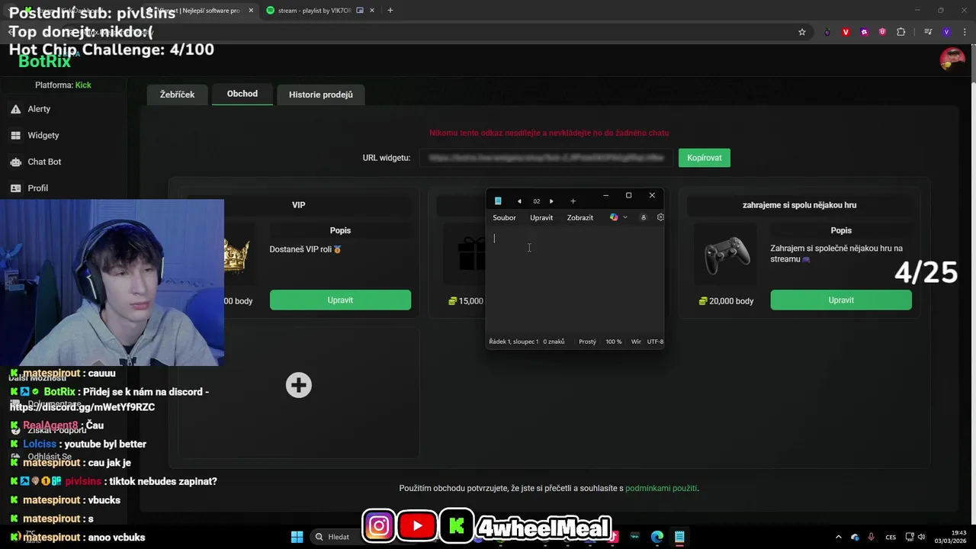
Task: Open the taskbar clock showing 19:43
Action: [950, 537]
